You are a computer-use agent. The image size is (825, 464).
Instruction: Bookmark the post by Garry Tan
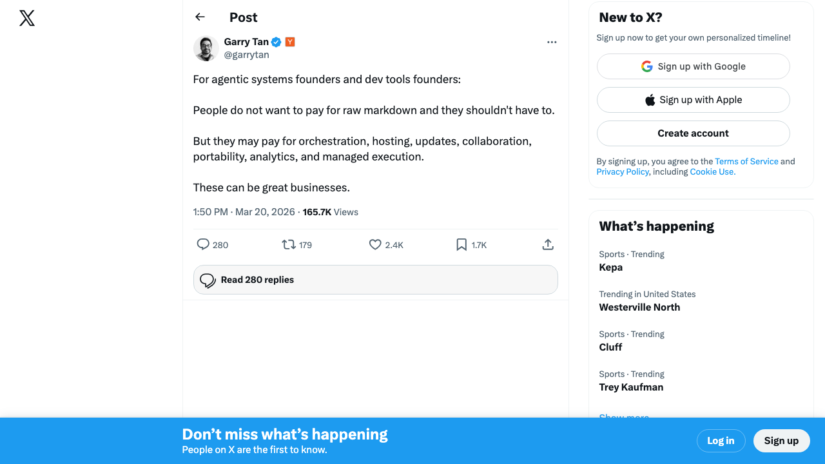coord(461,244)
